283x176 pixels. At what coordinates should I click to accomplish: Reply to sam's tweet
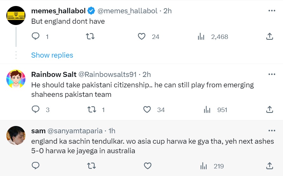tap(36, 166)
